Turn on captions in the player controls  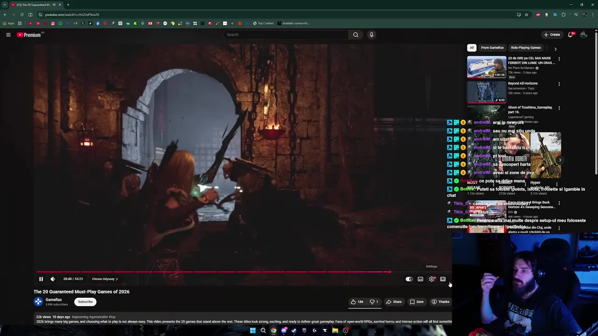[420, 279]
